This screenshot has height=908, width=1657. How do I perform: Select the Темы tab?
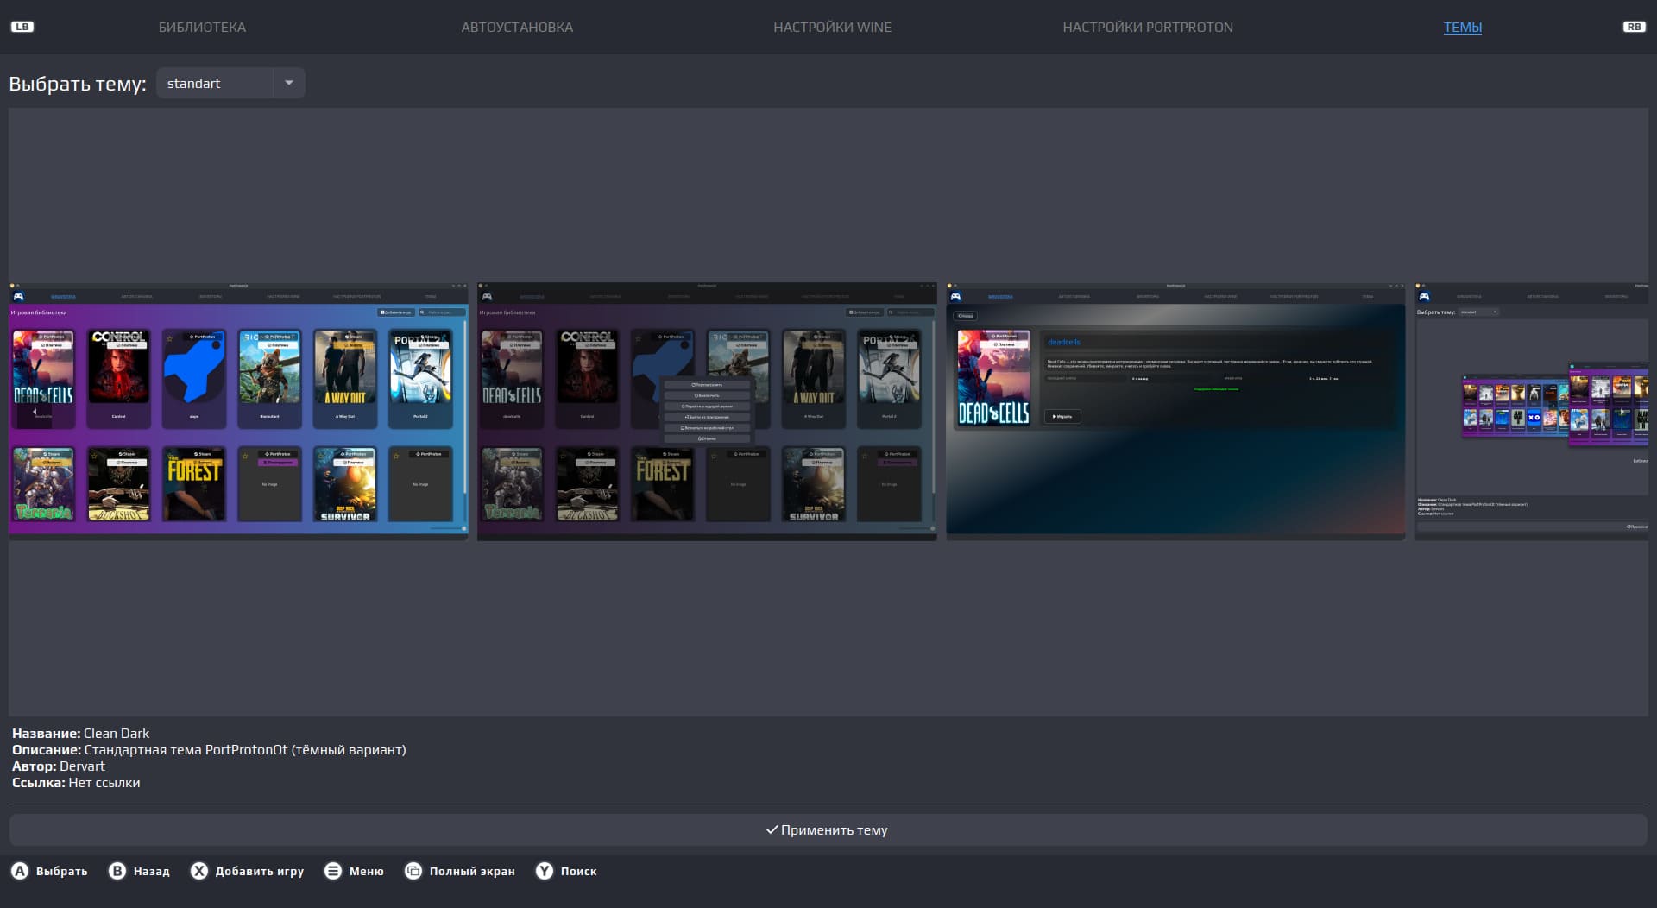1462,28
